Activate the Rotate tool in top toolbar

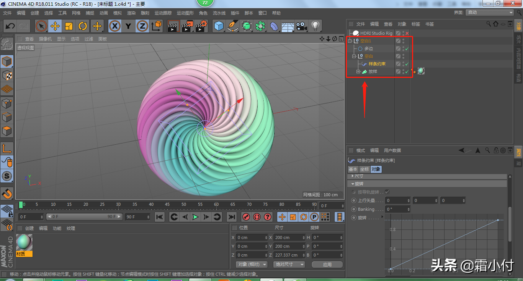tap(83, 26)
